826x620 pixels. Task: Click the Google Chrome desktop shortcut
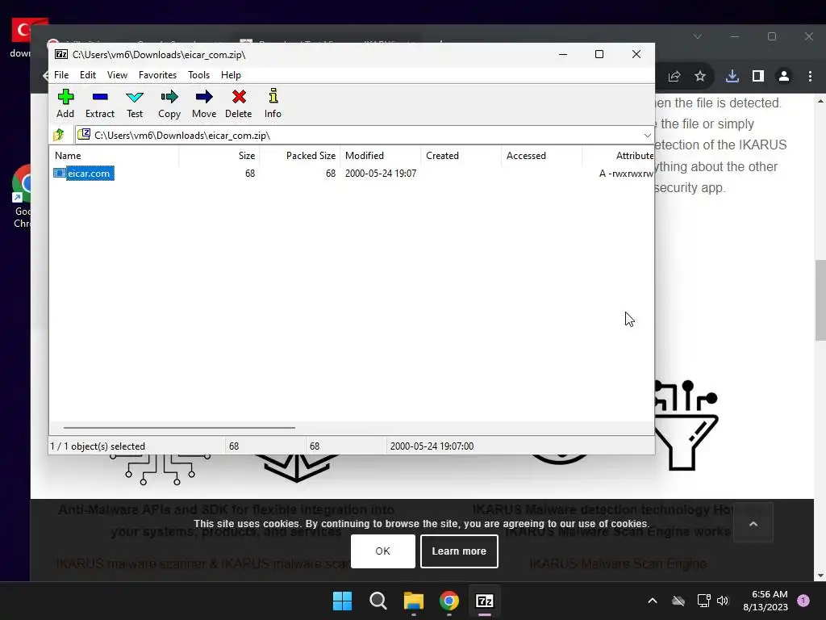click(22, 196)
